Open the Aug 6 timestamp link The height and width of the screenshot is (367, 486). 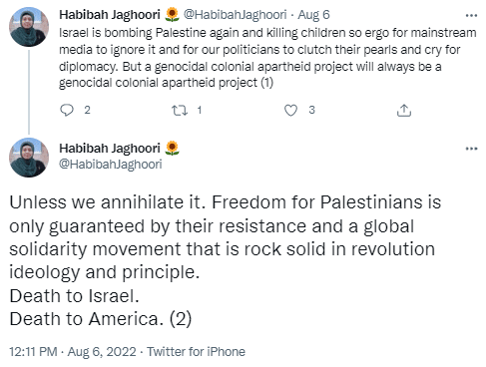pyautogui.click(x=313, y=15)
